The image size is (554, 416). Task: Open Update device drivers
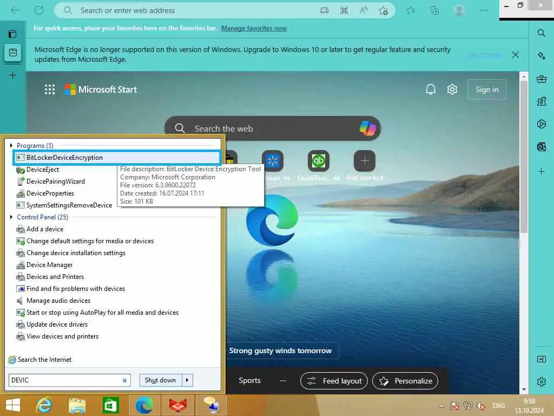pos(57,324)
